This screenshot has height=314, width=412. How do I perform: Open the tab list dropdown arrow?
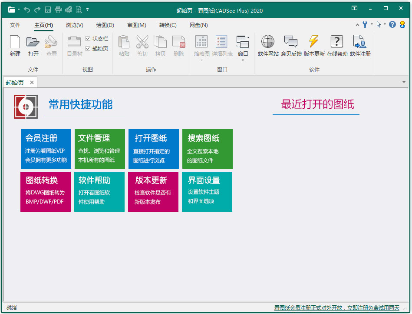pos(404,82)
